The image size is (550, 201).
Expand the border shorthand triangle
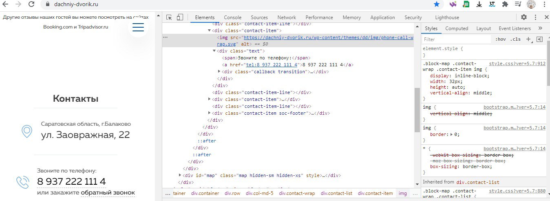[452, 134]
